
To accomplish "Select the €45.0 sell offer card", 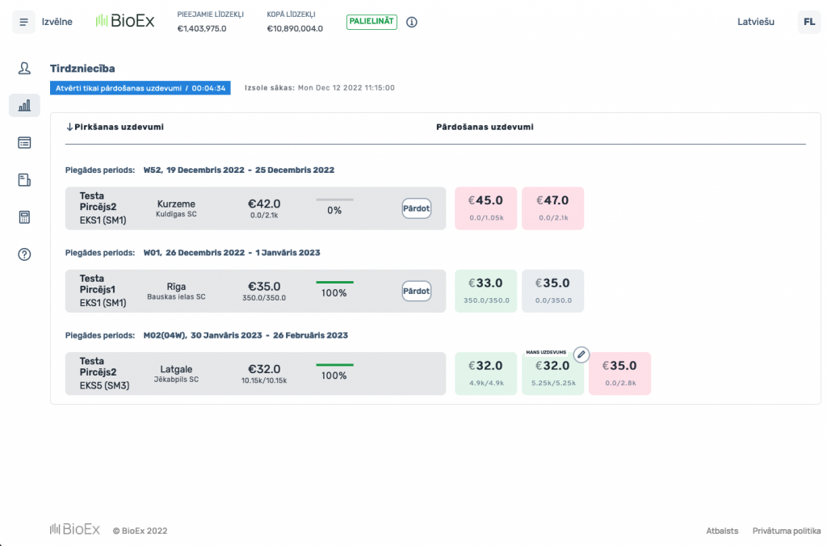I will (x=485, y=208).
